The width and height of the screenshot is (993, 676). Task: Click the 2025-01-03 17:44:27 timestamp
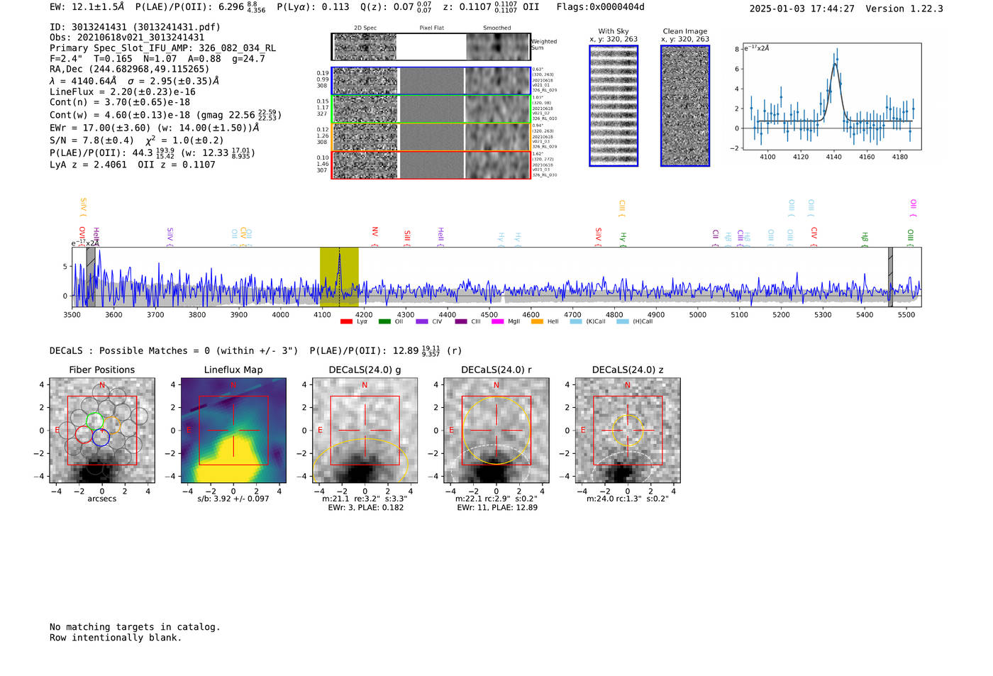click(801, 9)
